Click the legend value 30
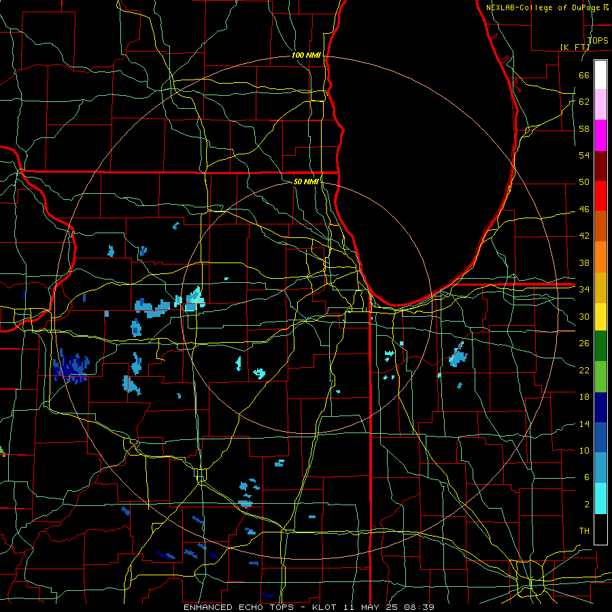612x612 pixels. (x=584, y=316)
